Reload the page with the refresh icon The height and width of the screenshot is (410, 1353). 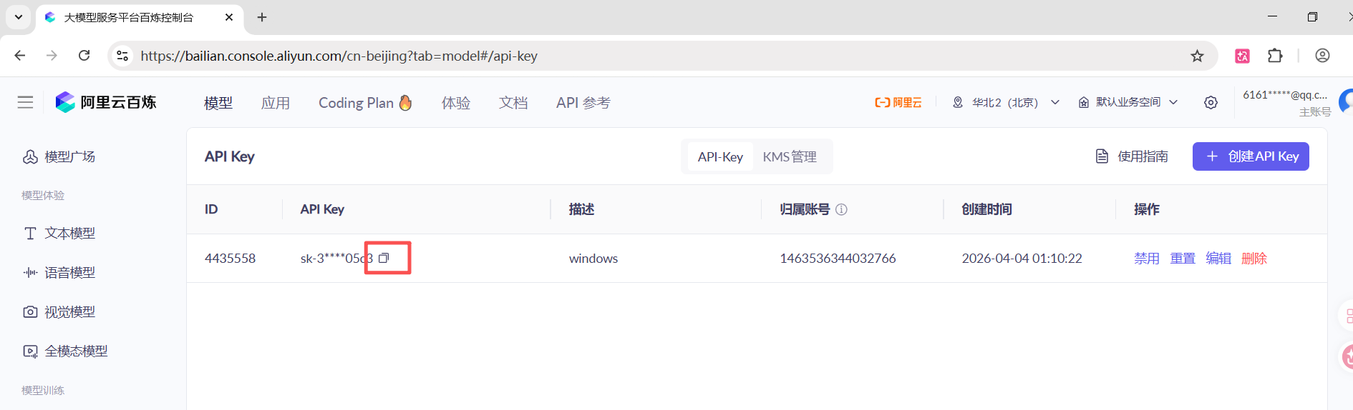[x=84, y=56]
